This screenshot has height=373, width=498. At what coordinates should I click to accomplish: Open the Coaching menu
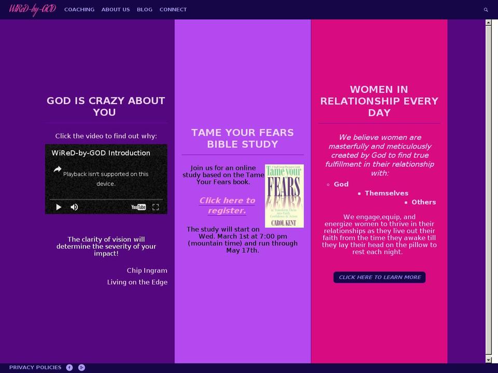coord(79,9)
